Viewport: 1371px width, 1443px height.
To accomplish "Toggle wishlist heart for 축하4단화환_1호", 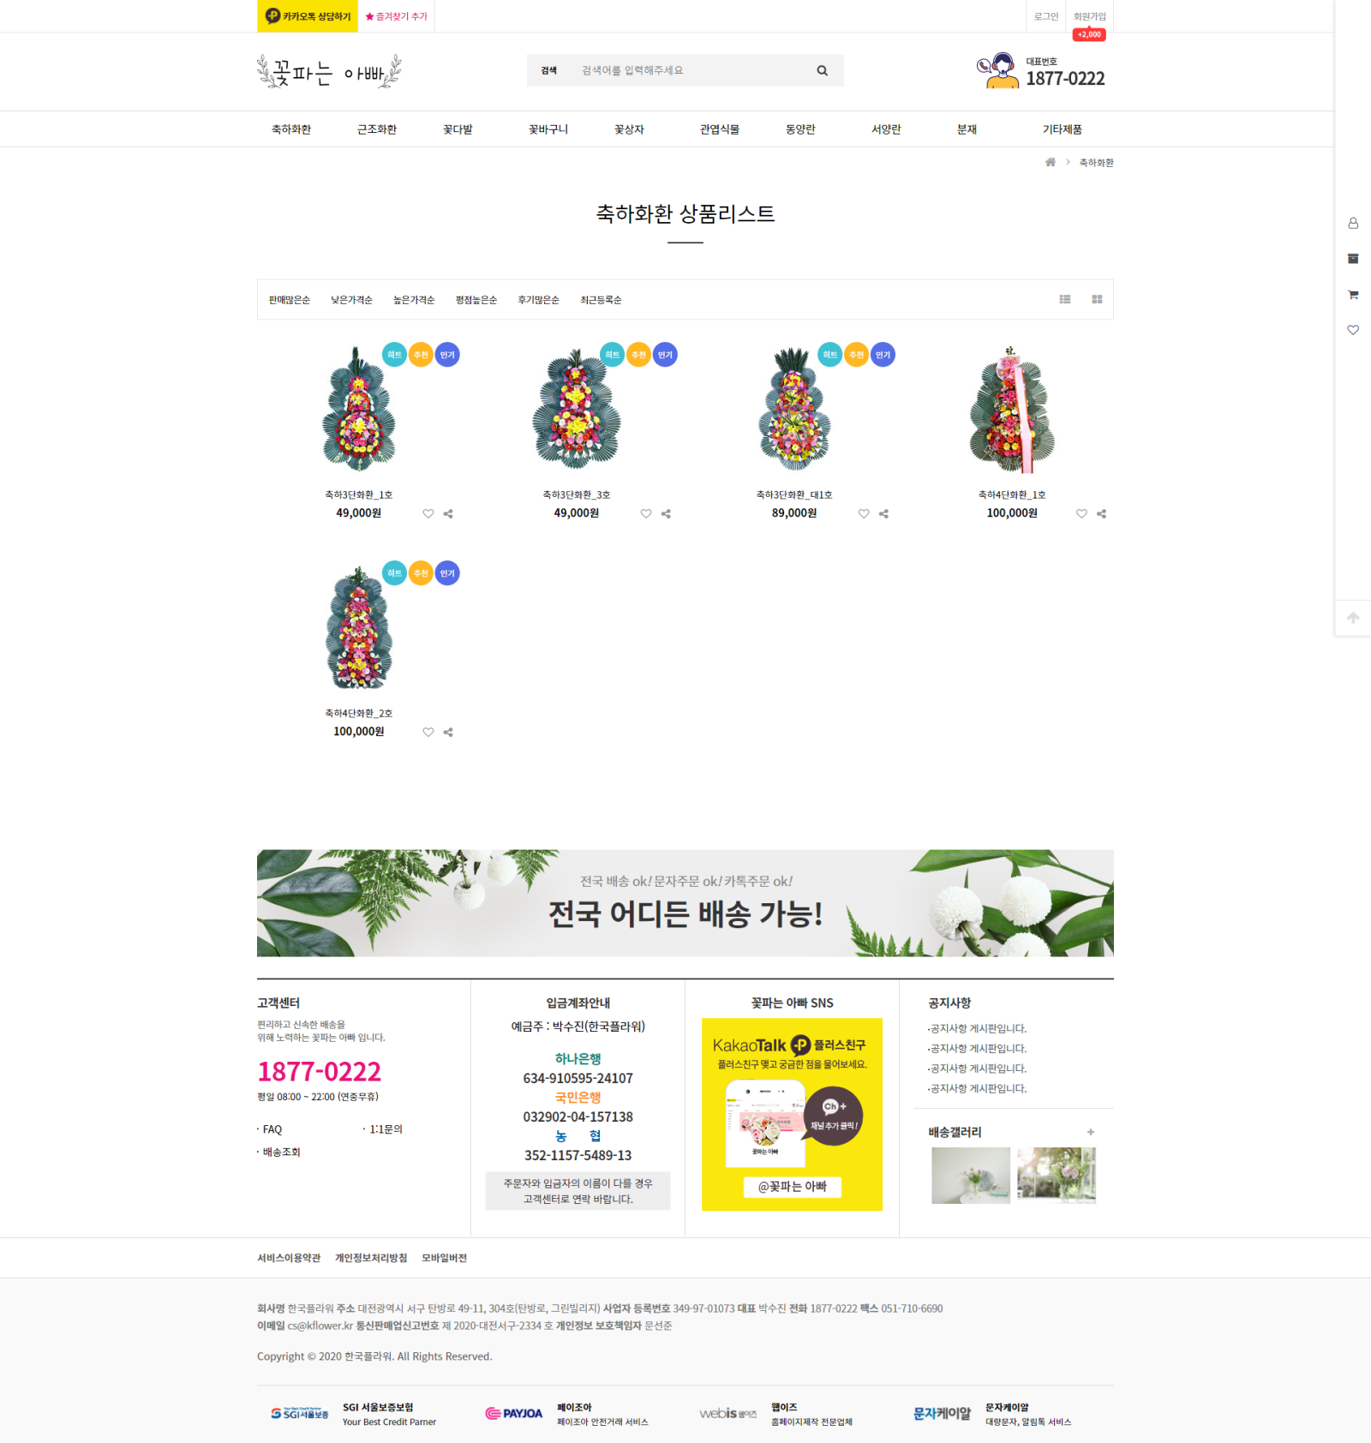I will click(1081, 514).
